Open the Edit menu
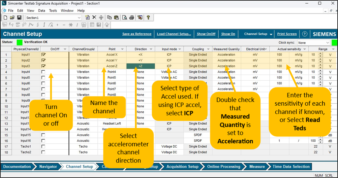 pyautogui.click(x=20, y=11)
